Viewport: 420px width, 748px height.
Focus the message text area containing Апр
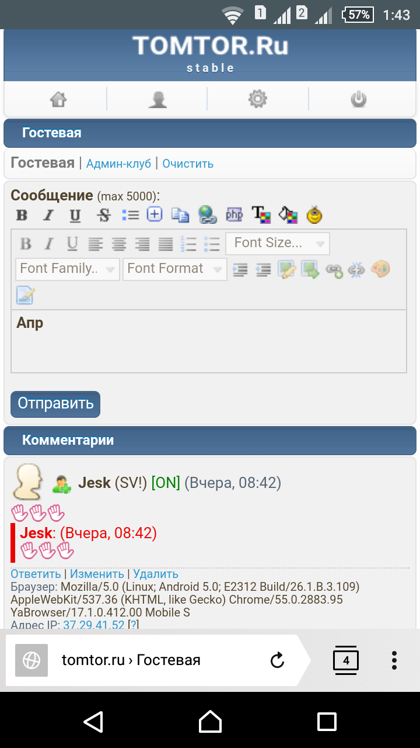(x=209, y=341)
